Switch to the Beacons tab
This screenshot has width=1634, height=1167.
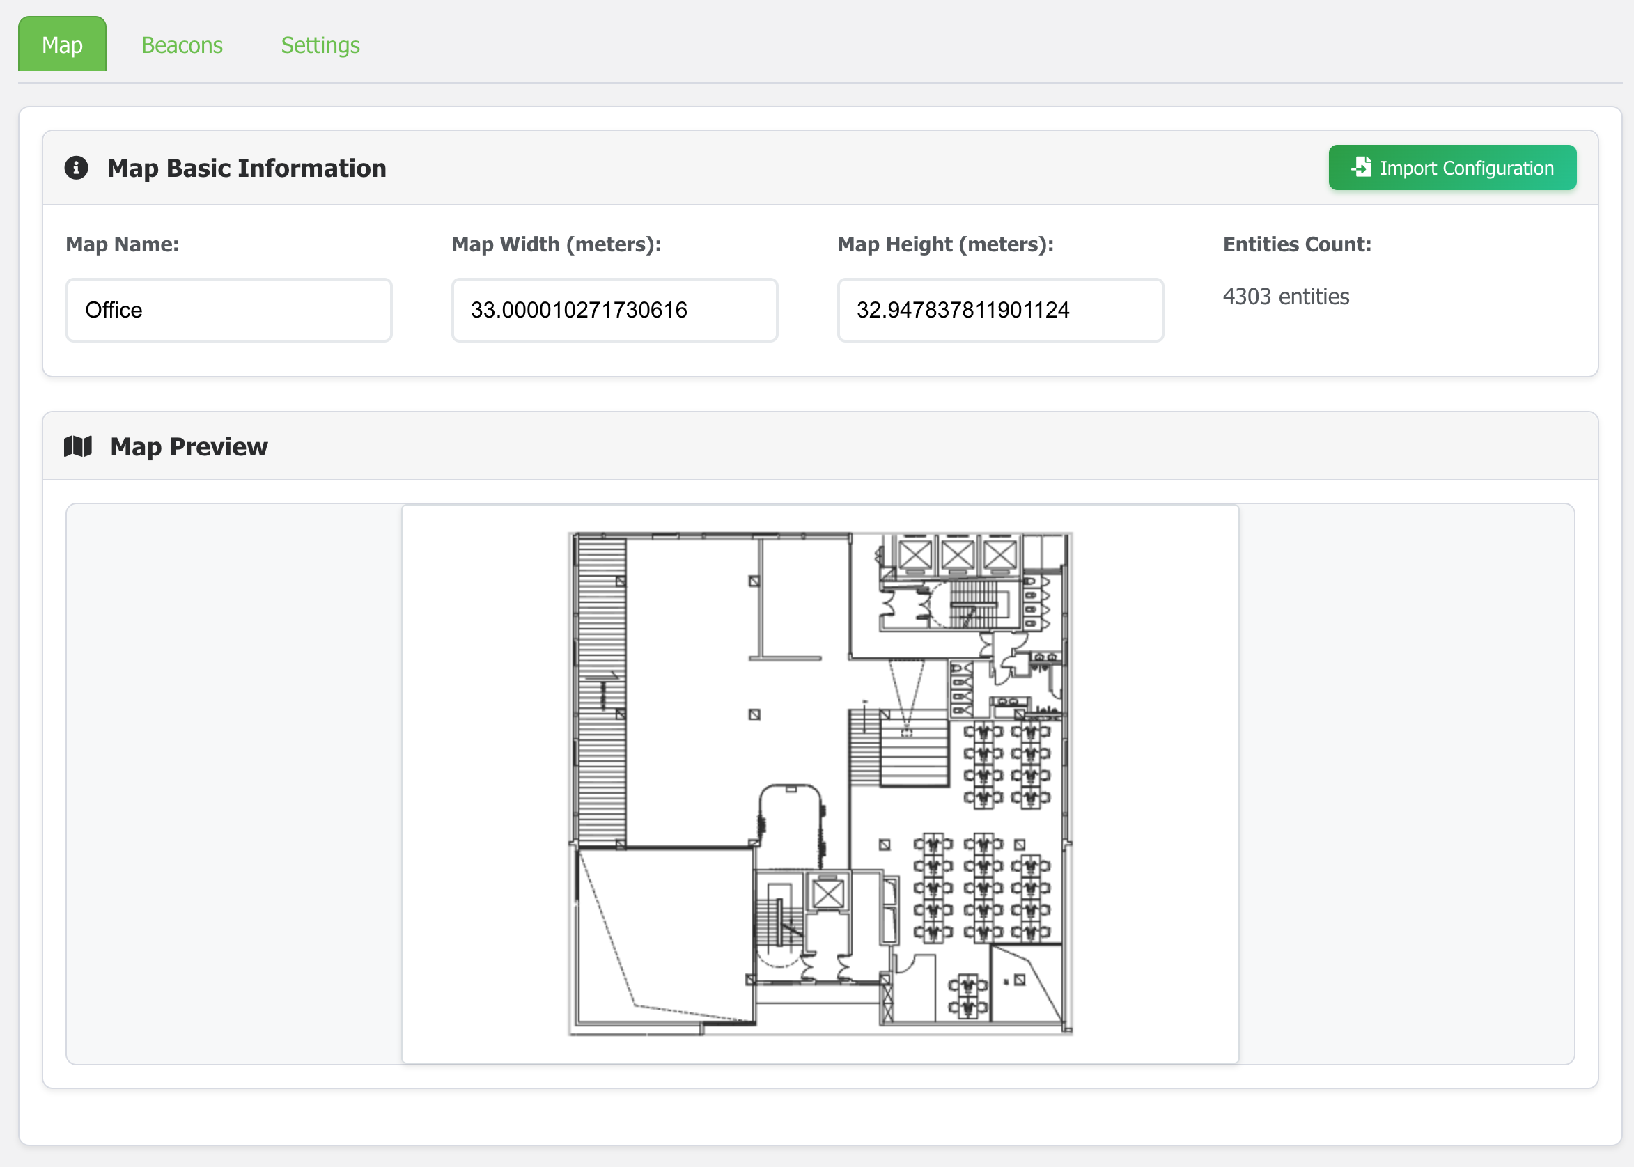point(182,45)
